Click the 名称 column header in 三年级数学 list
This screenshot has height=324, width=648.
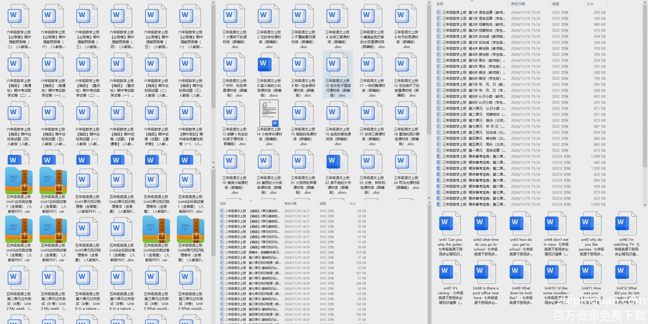point(440,4)
